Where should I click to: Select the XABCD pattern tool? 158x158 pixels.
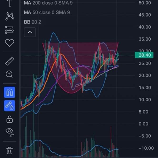[10, 16]
